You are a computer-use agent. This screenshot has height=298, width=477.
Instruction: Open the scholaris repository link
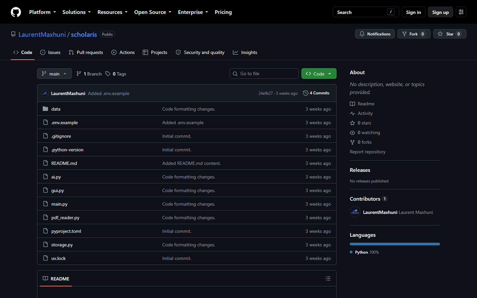[x=84, y=34]
